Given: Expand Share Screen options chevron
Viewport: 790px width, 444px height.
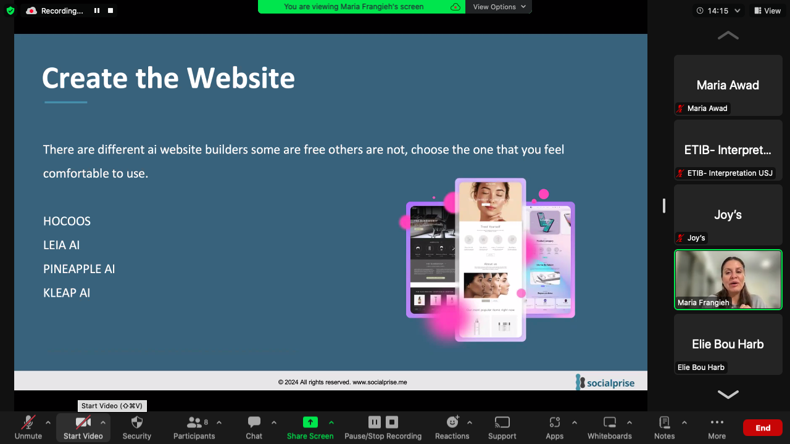Looking at the screenshot, I should pos(331,422).
